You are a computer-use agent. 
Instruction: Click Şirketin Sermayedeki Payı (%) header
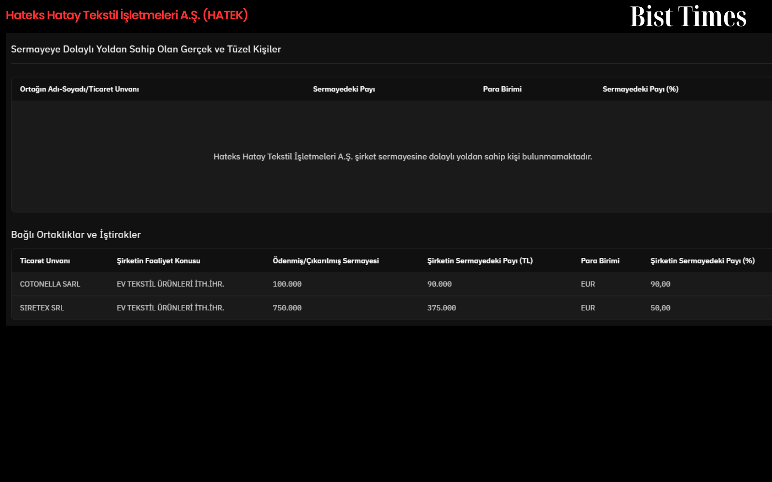702,261
